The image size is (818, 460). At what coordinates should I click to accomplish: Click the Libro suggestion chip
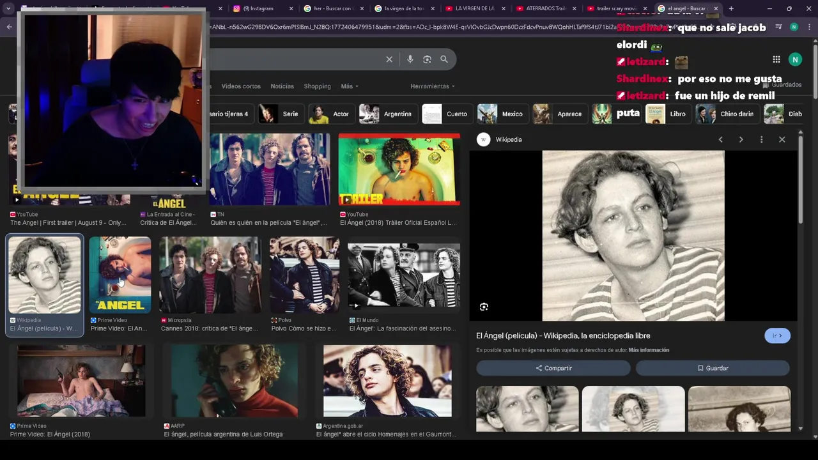click(x=668, y=114)
